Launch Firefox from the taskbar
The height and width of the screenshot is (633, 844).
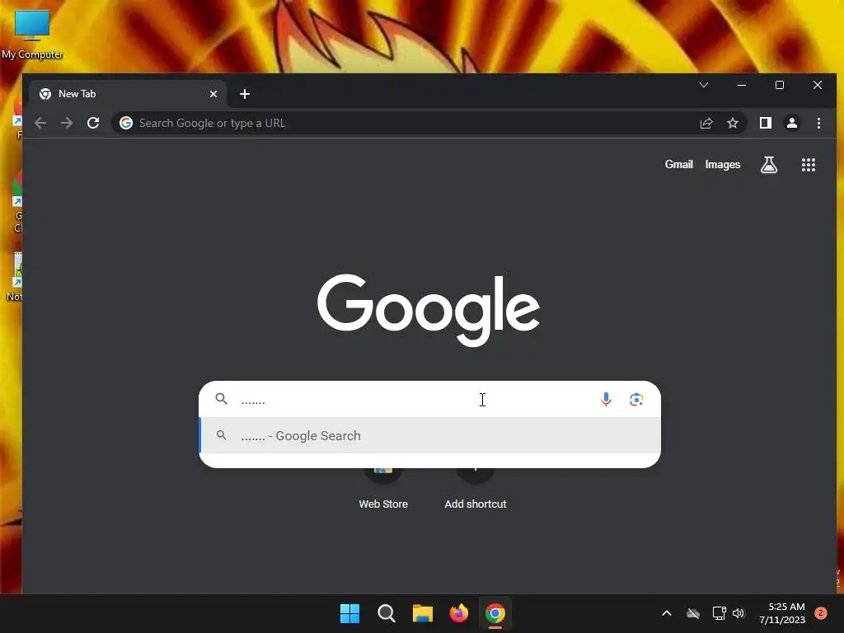pos(458,613)
